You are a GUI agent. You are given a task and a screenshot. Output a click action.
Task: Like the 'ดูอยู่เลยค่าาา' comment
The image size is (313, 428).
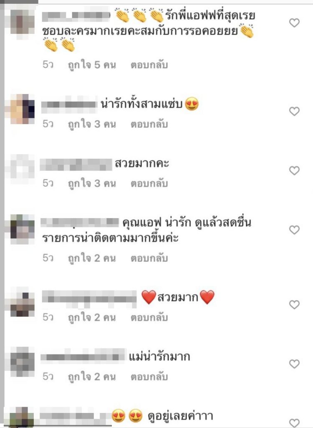(294, 423)
